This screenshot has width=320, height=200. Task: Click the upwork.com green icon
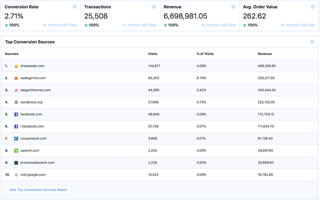click(x=16, y=150)
